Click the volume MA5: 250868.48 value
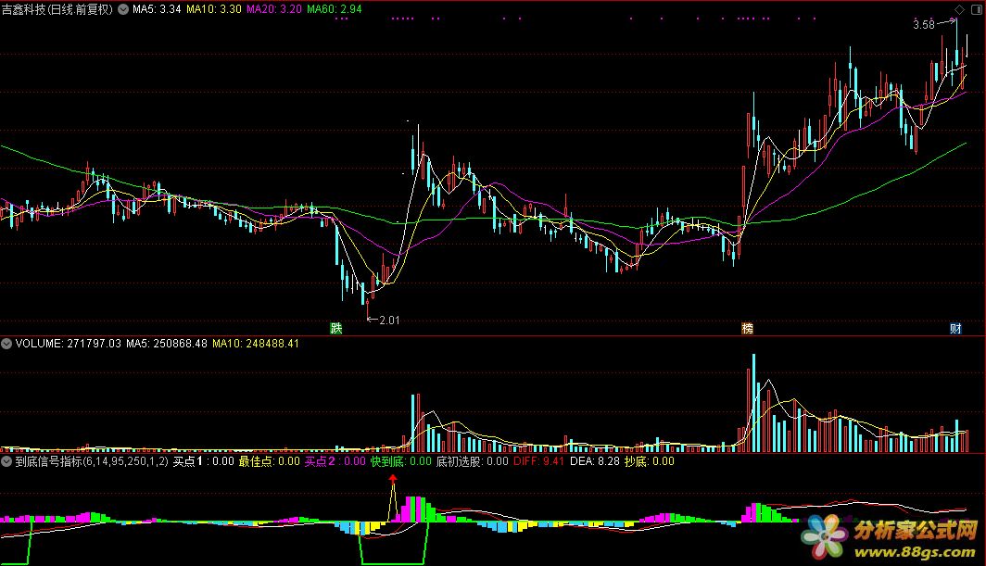Viewport: 986px width, 566px height. coord(167,344)
